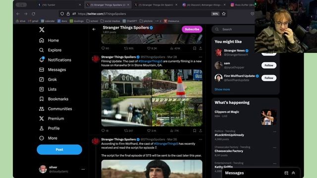Open the ChatGPT bookmark

tap(130, 21)
